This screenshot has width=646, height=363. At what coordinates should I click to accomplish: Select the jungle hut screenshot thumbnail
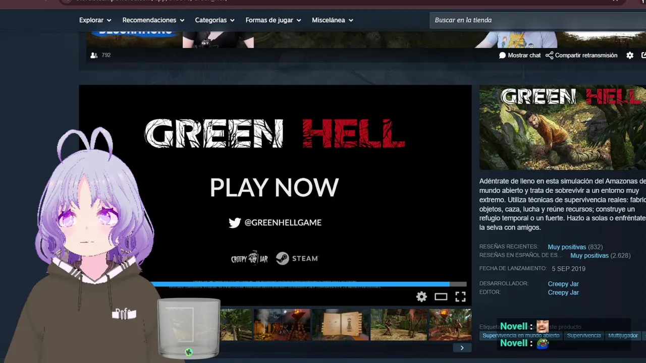coord(236,325)
